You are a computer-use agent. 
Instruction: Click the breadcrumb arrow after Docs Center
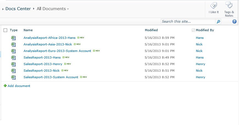(x=34, y=9)
